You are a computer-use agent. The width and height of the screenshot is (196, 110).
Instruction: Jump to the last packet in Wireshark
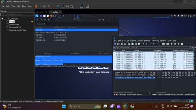160,44
